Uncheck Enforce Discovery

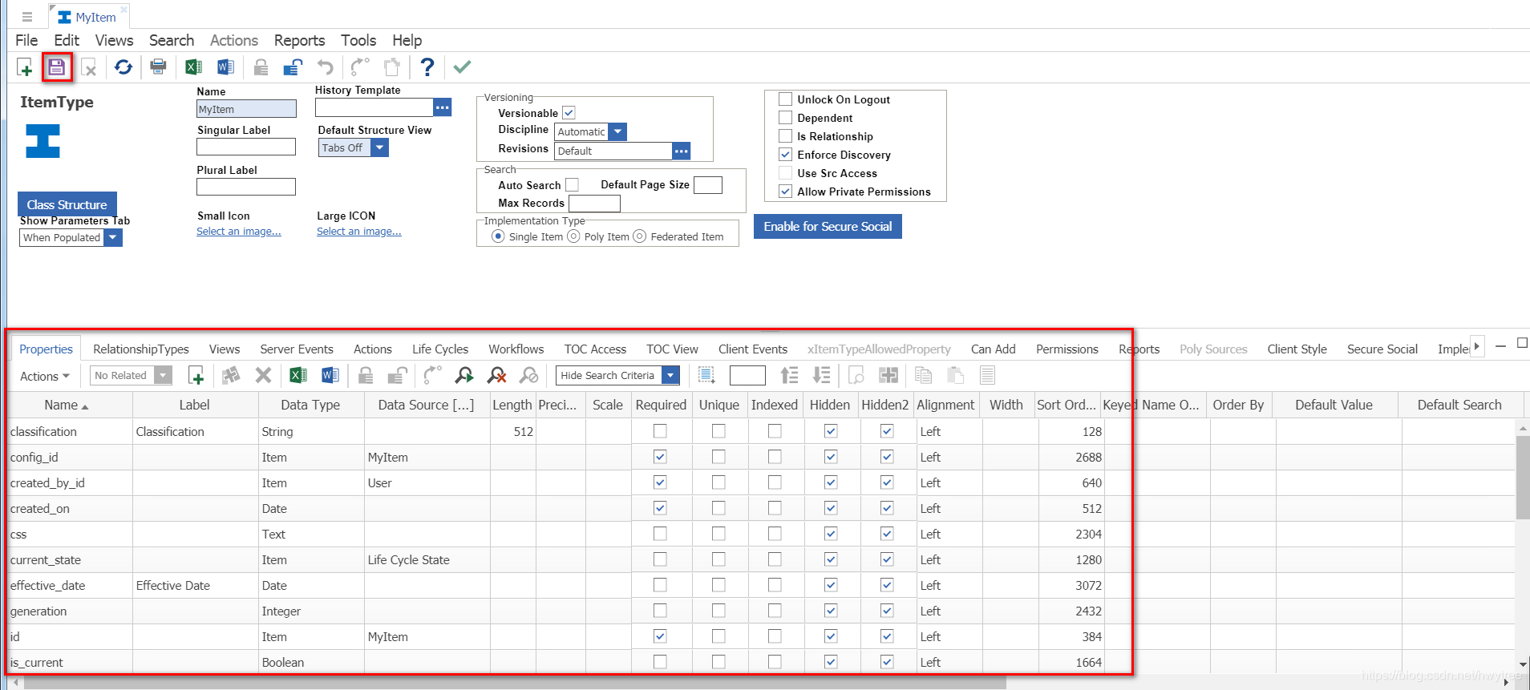pyautogui.click(x=786, y=155)
